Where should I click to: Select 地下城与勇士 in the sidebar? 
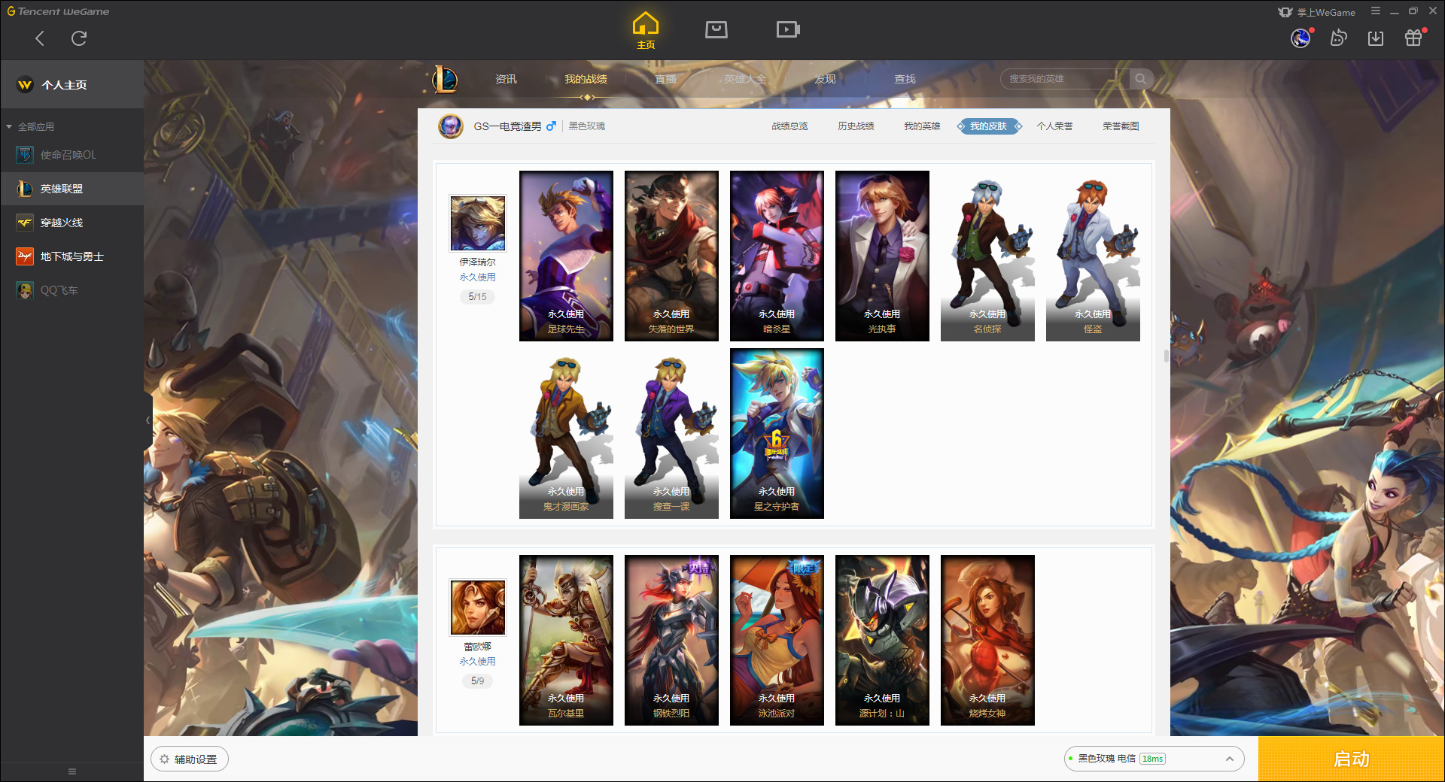[x=71, y=256]
